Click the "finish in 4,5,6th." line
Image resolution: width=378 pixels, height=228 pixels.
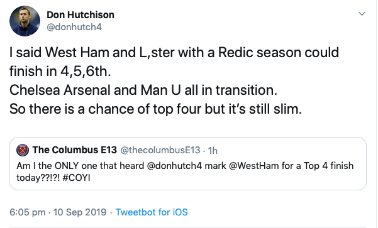pyautogui.click(x=60, y=71)
